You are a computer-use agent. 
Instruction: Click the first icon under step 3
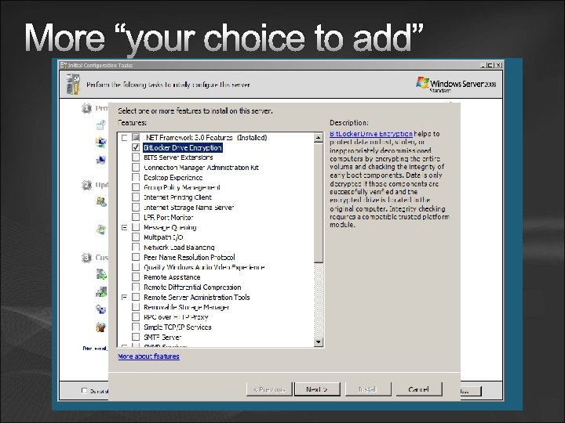click(101, 274)
